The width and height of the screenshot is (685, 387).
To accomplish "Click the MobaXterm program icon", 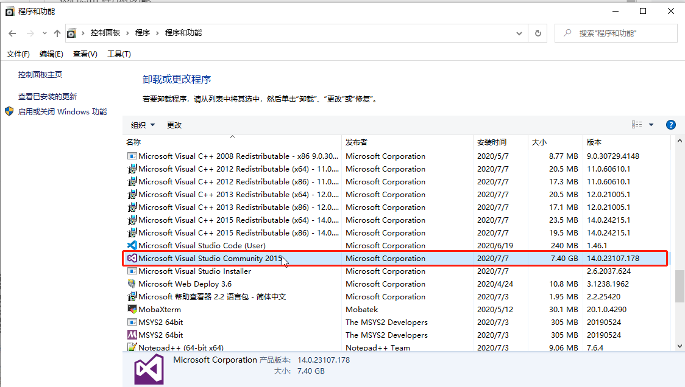I will pos(132,309).
